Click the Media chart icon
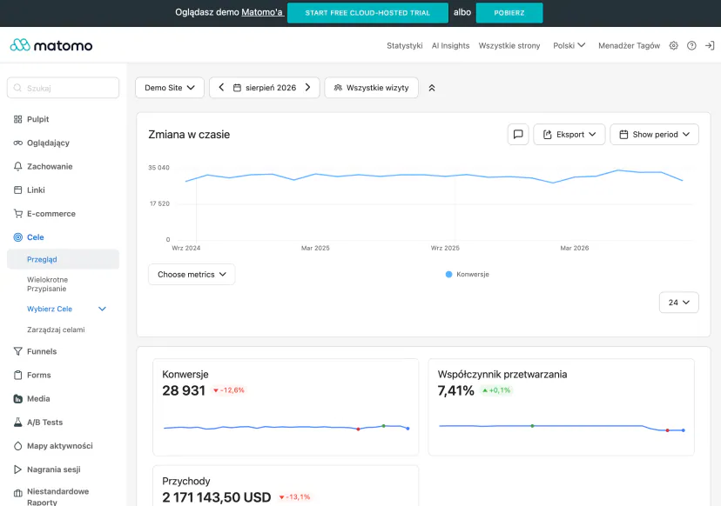This screenshot has width=721, height=506. pos(18,398)
